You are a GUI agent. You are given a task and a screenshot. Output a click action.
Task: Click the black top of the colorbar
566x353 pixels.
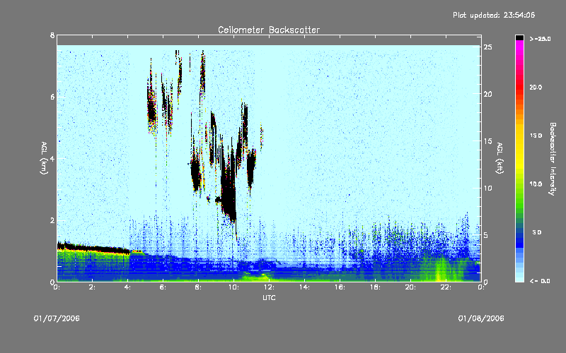coord(519,37)
